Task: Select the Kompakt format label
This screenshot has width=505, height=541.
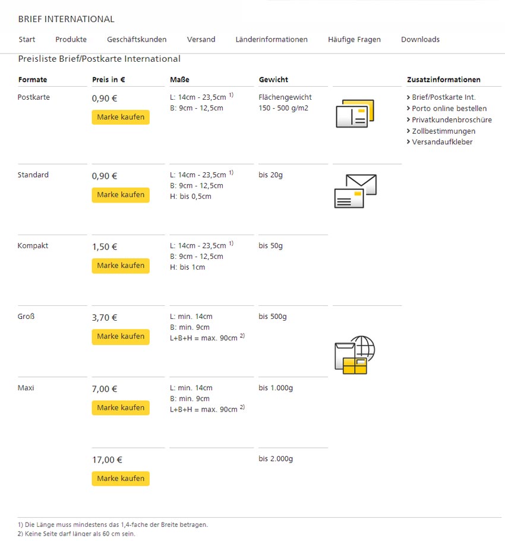Action: tap(33, 246)
